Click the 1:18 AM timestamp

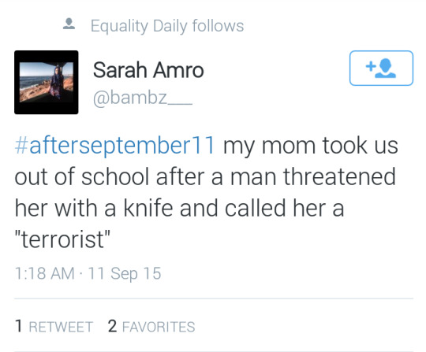pos(44,273)
